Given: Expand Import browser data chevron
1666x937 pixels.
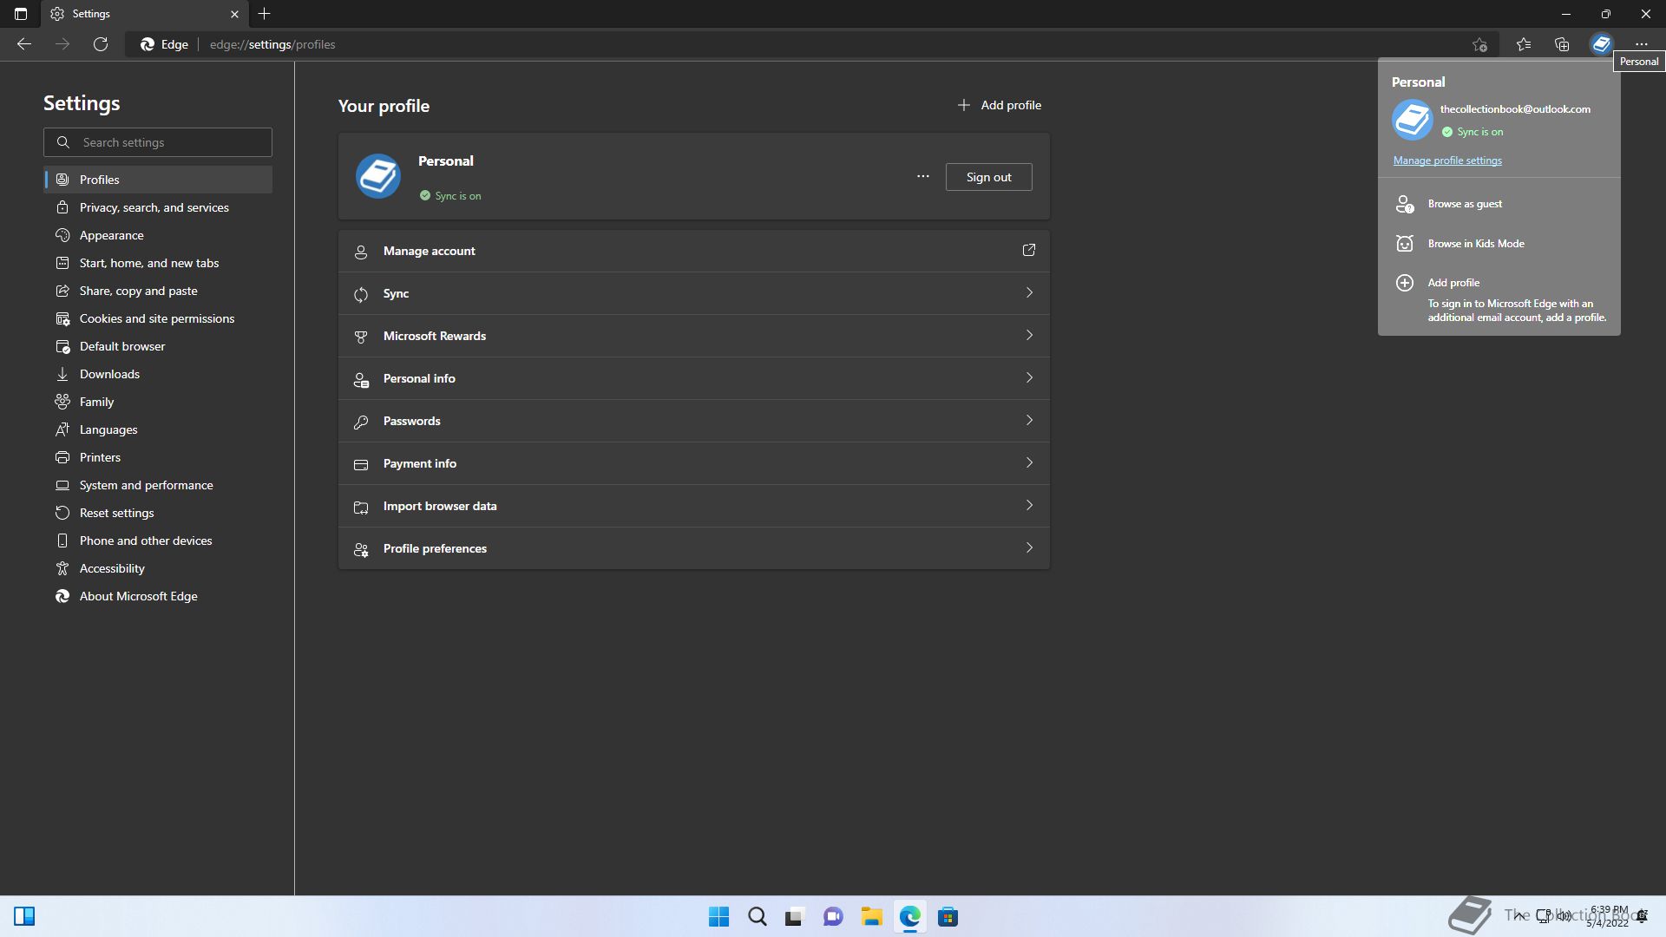Looking at the screenshot, I should (1029, 506).
